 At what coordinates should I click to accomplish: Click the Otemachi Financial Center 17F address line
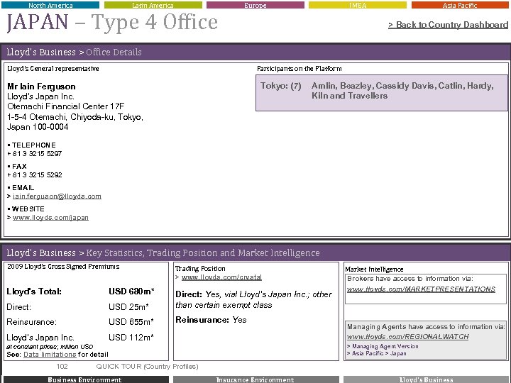(x=66, y=106)
